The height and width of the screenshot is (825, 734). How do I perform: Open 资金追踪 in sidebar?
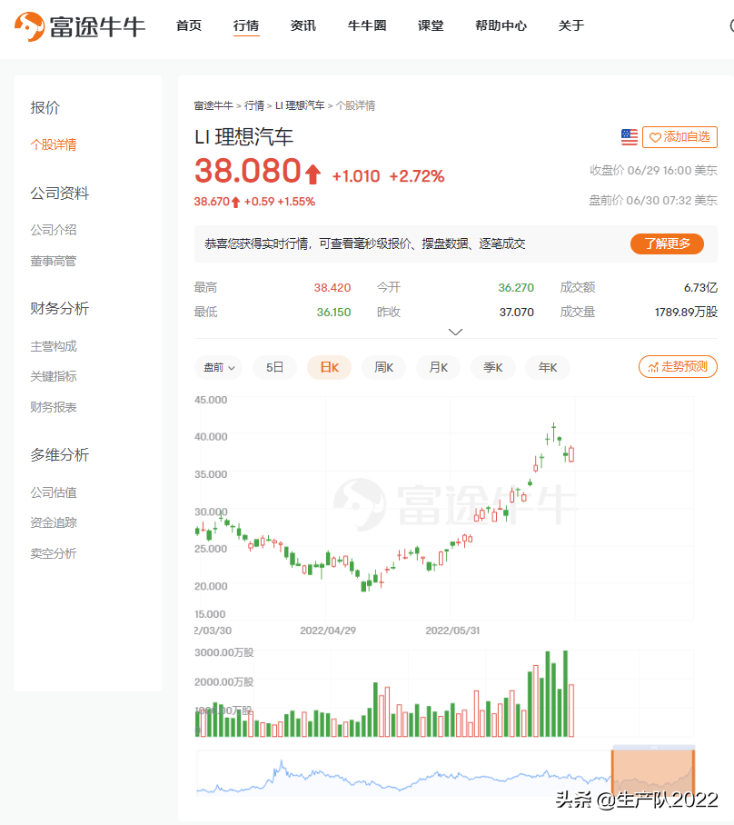(54, 522)
